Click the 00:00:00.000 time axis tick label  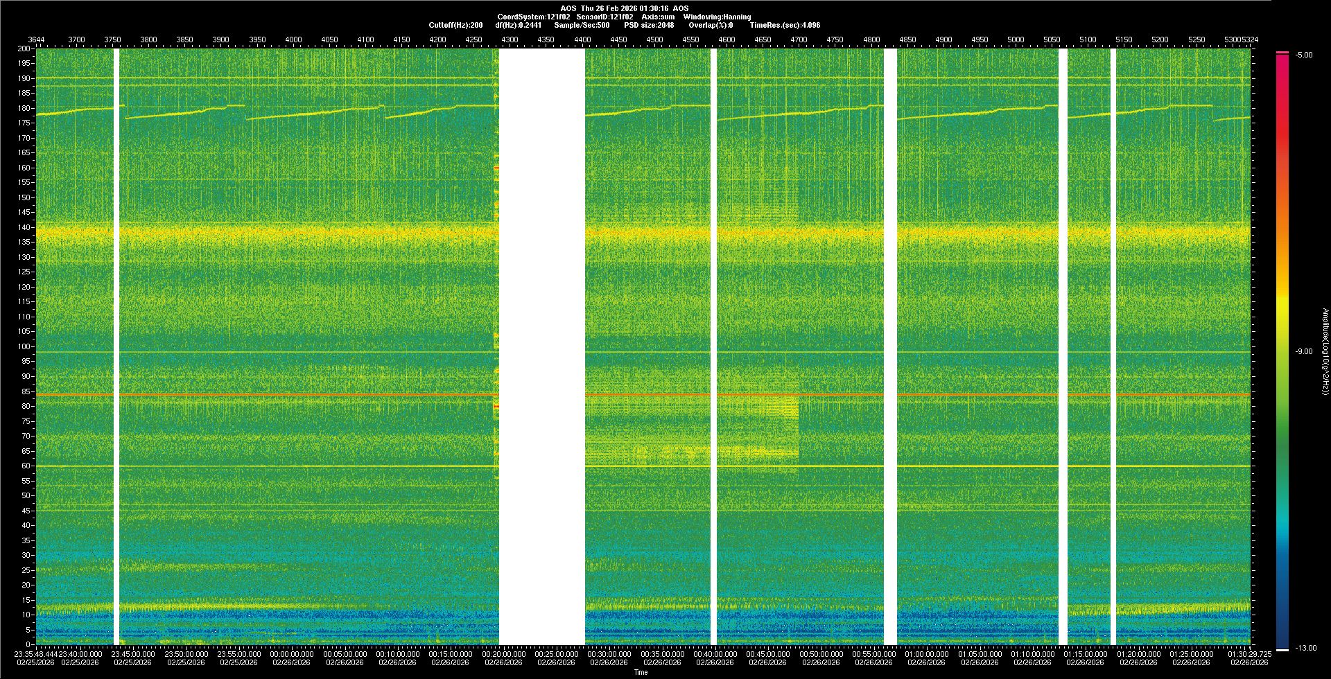[x=292, y=654]
